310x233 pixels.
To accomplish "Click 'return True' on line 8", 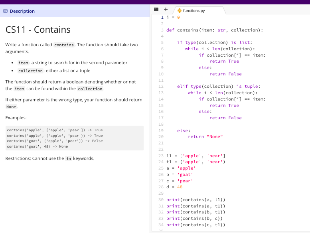I will 224,61.
